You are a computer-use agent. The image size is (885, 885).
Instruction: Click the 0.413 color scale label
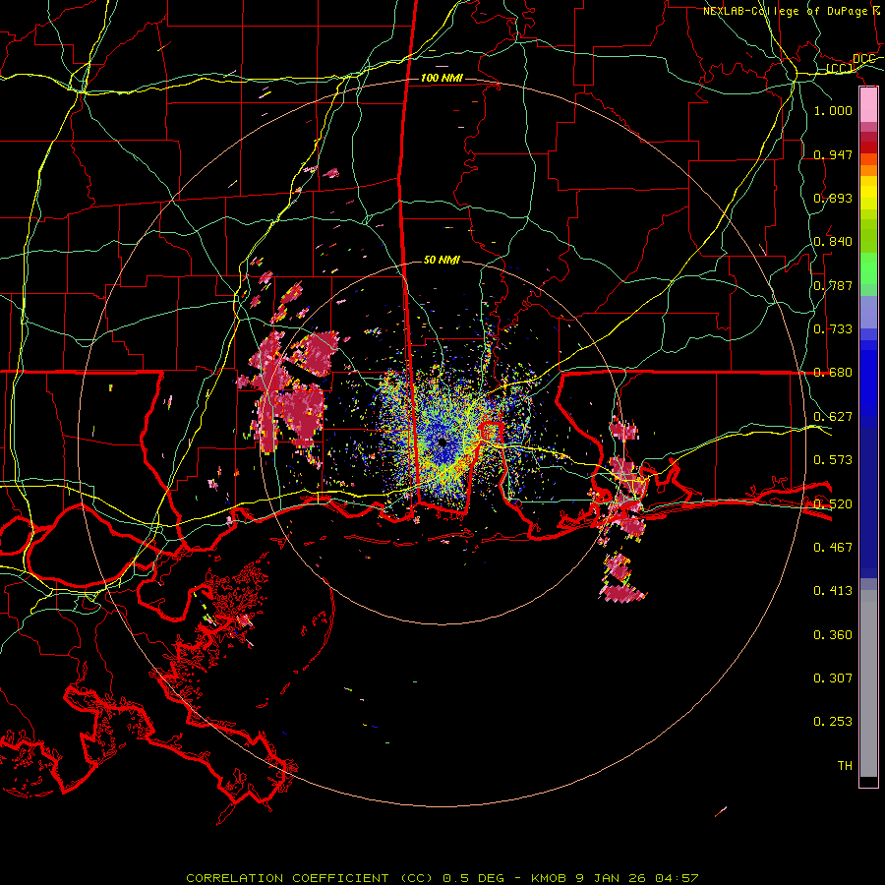click(833, 591)
